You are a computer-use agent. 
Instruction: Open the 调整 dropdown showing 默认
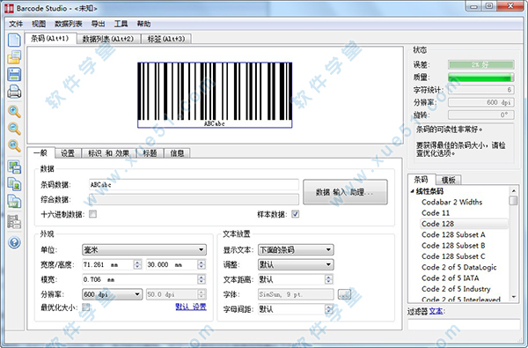pos(296,264)
